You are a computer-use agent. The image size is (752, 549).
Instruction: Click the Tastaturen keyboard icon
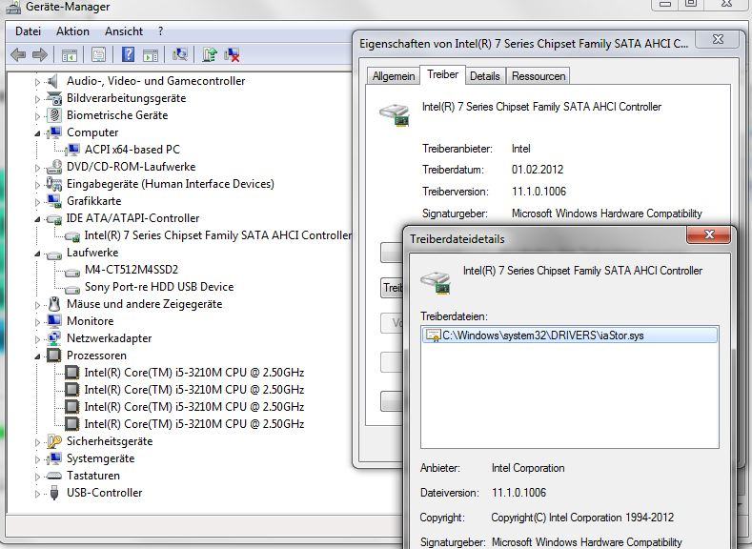pos(54,476)
